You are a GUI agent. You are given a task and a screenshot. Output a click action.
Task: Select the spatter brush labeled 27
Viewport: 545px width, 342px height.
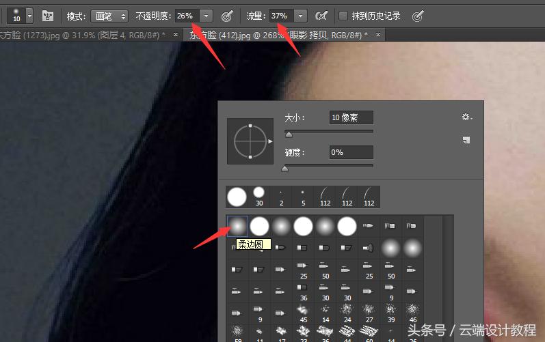point(369,313)
